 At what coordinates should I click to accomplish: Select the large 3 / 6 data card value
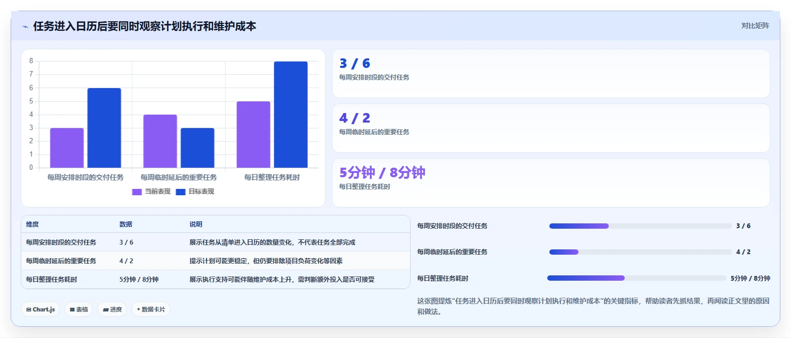(x=355, y=64)
